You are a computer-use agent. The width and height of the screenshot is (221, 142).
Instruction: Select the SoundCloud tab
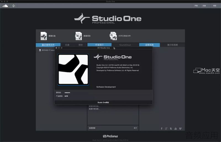click(125, 45)
